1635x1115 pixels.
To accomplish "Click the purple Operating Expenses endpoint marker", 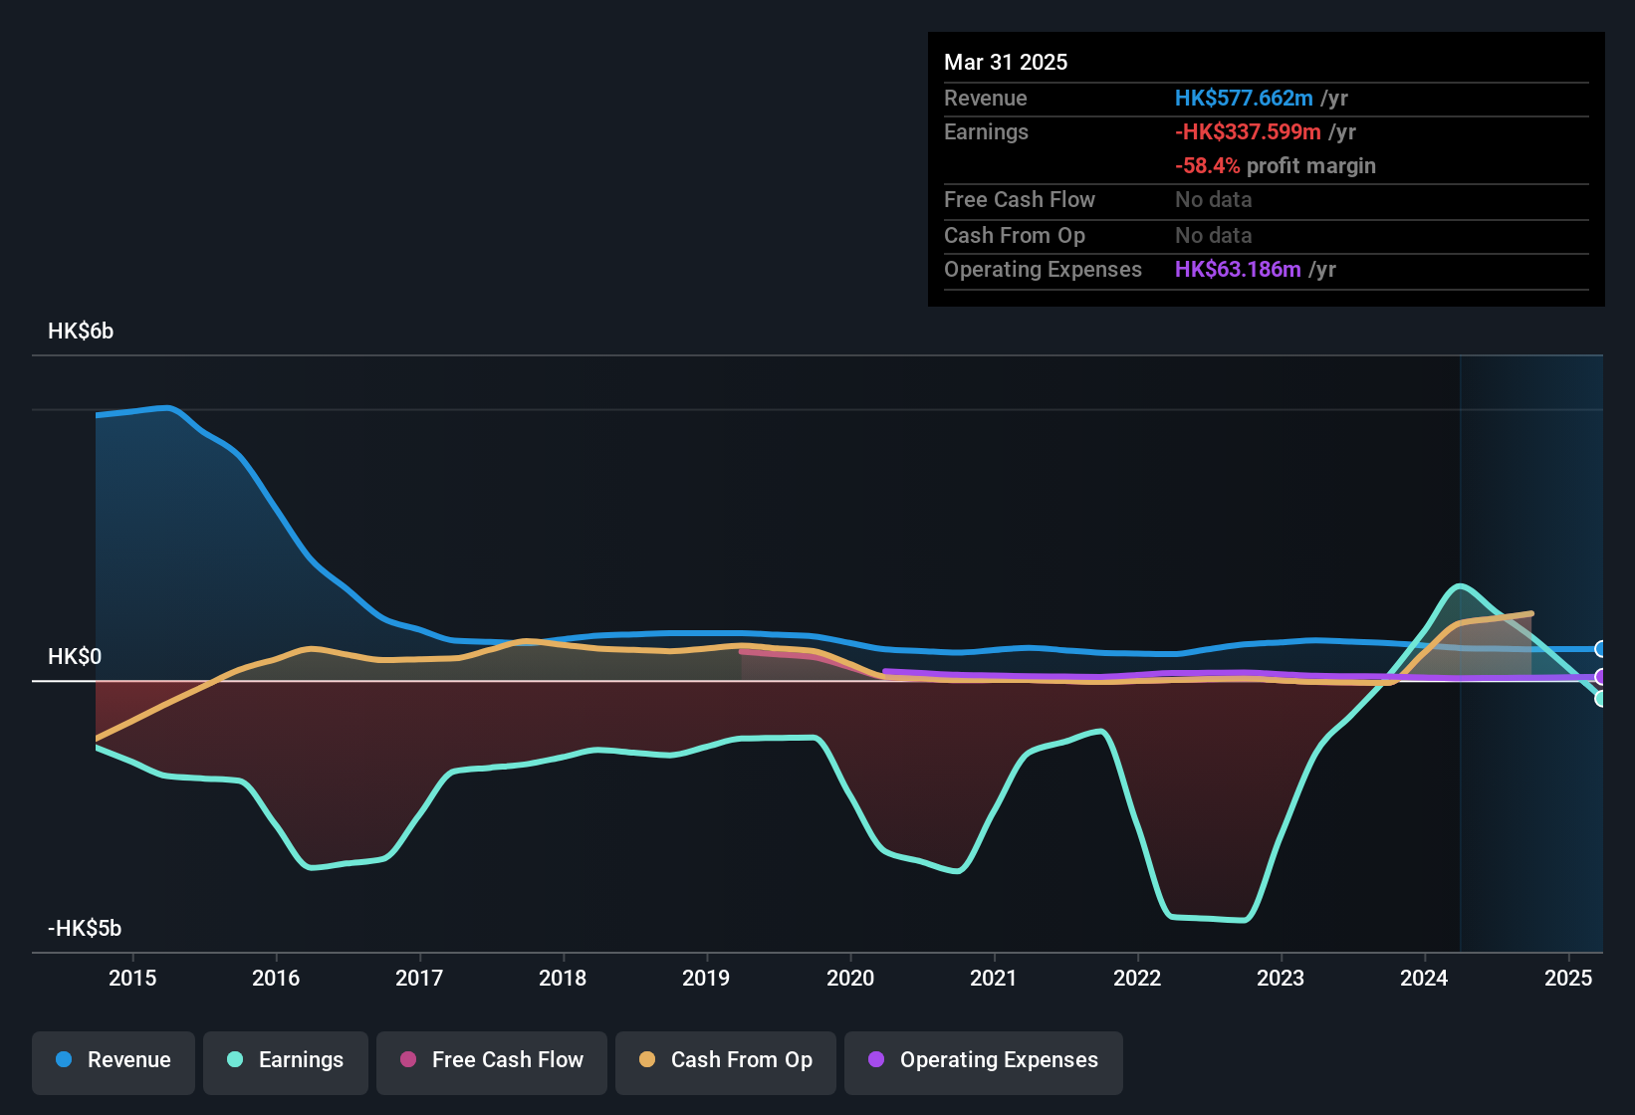I will tap(1601, 677).
